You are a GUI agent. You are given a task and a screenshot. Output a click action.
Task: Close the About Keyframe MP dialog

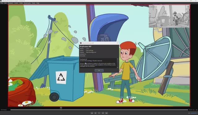117,43
